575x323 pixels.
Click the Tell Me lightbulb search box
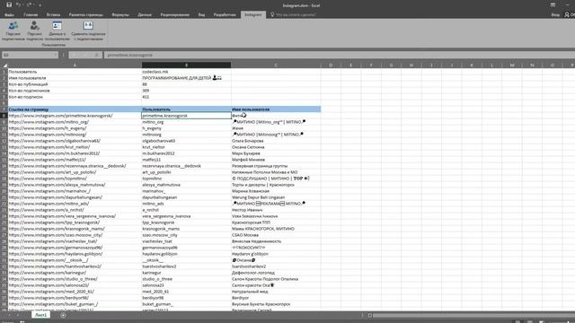point(294,14)
